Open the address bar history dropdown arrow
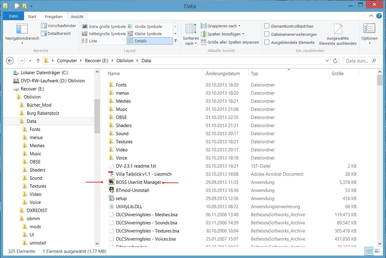This screenshot has height=258, width=386. 327,61
